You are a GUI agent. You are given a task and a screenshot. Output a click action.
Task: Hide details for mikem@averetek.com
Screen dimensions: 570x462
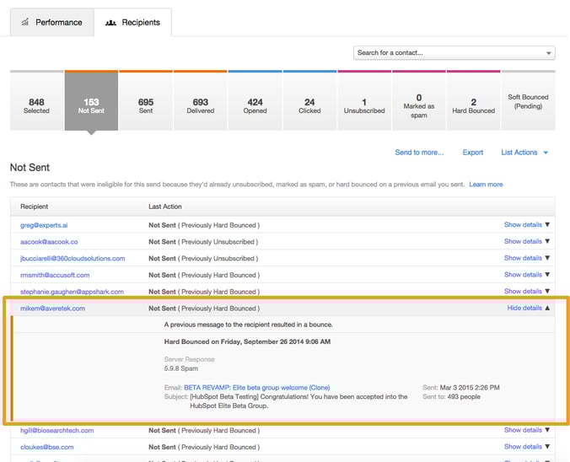(528, 308)
